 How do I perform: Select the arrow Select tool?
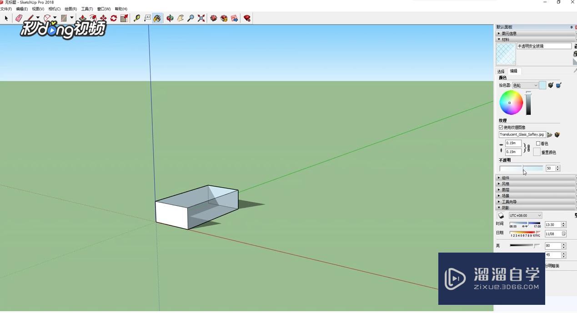[6, 18]
